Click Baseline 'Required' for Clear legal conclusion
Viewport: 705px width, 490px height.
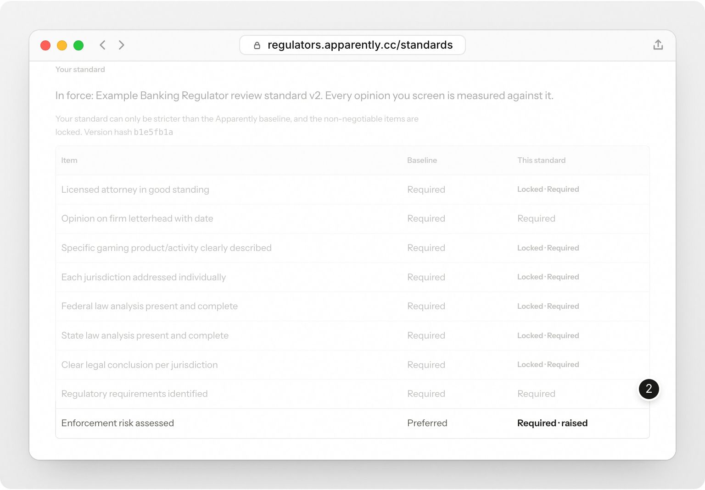426,365
